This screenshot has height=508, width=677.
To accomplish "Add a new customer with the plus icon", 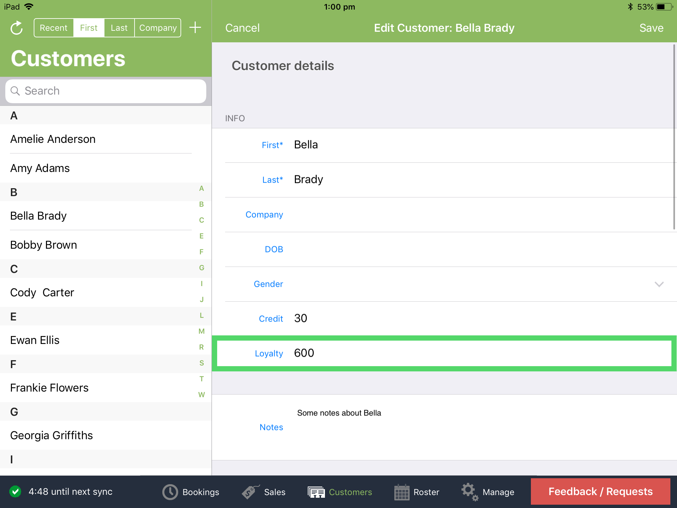I will pos(195,27).
